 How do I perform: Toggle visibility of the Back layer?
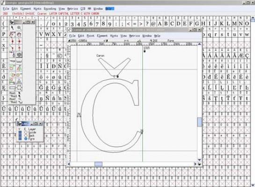click(x=20, y=135)
